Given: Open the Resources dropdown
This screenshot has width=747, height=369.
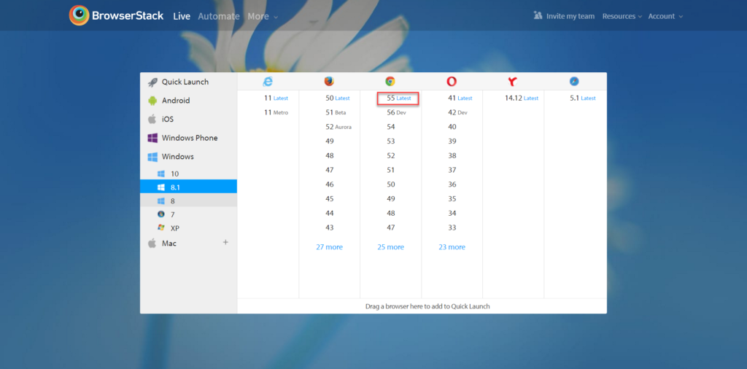Looking at the screenshot, I should [x=622, y=16].
